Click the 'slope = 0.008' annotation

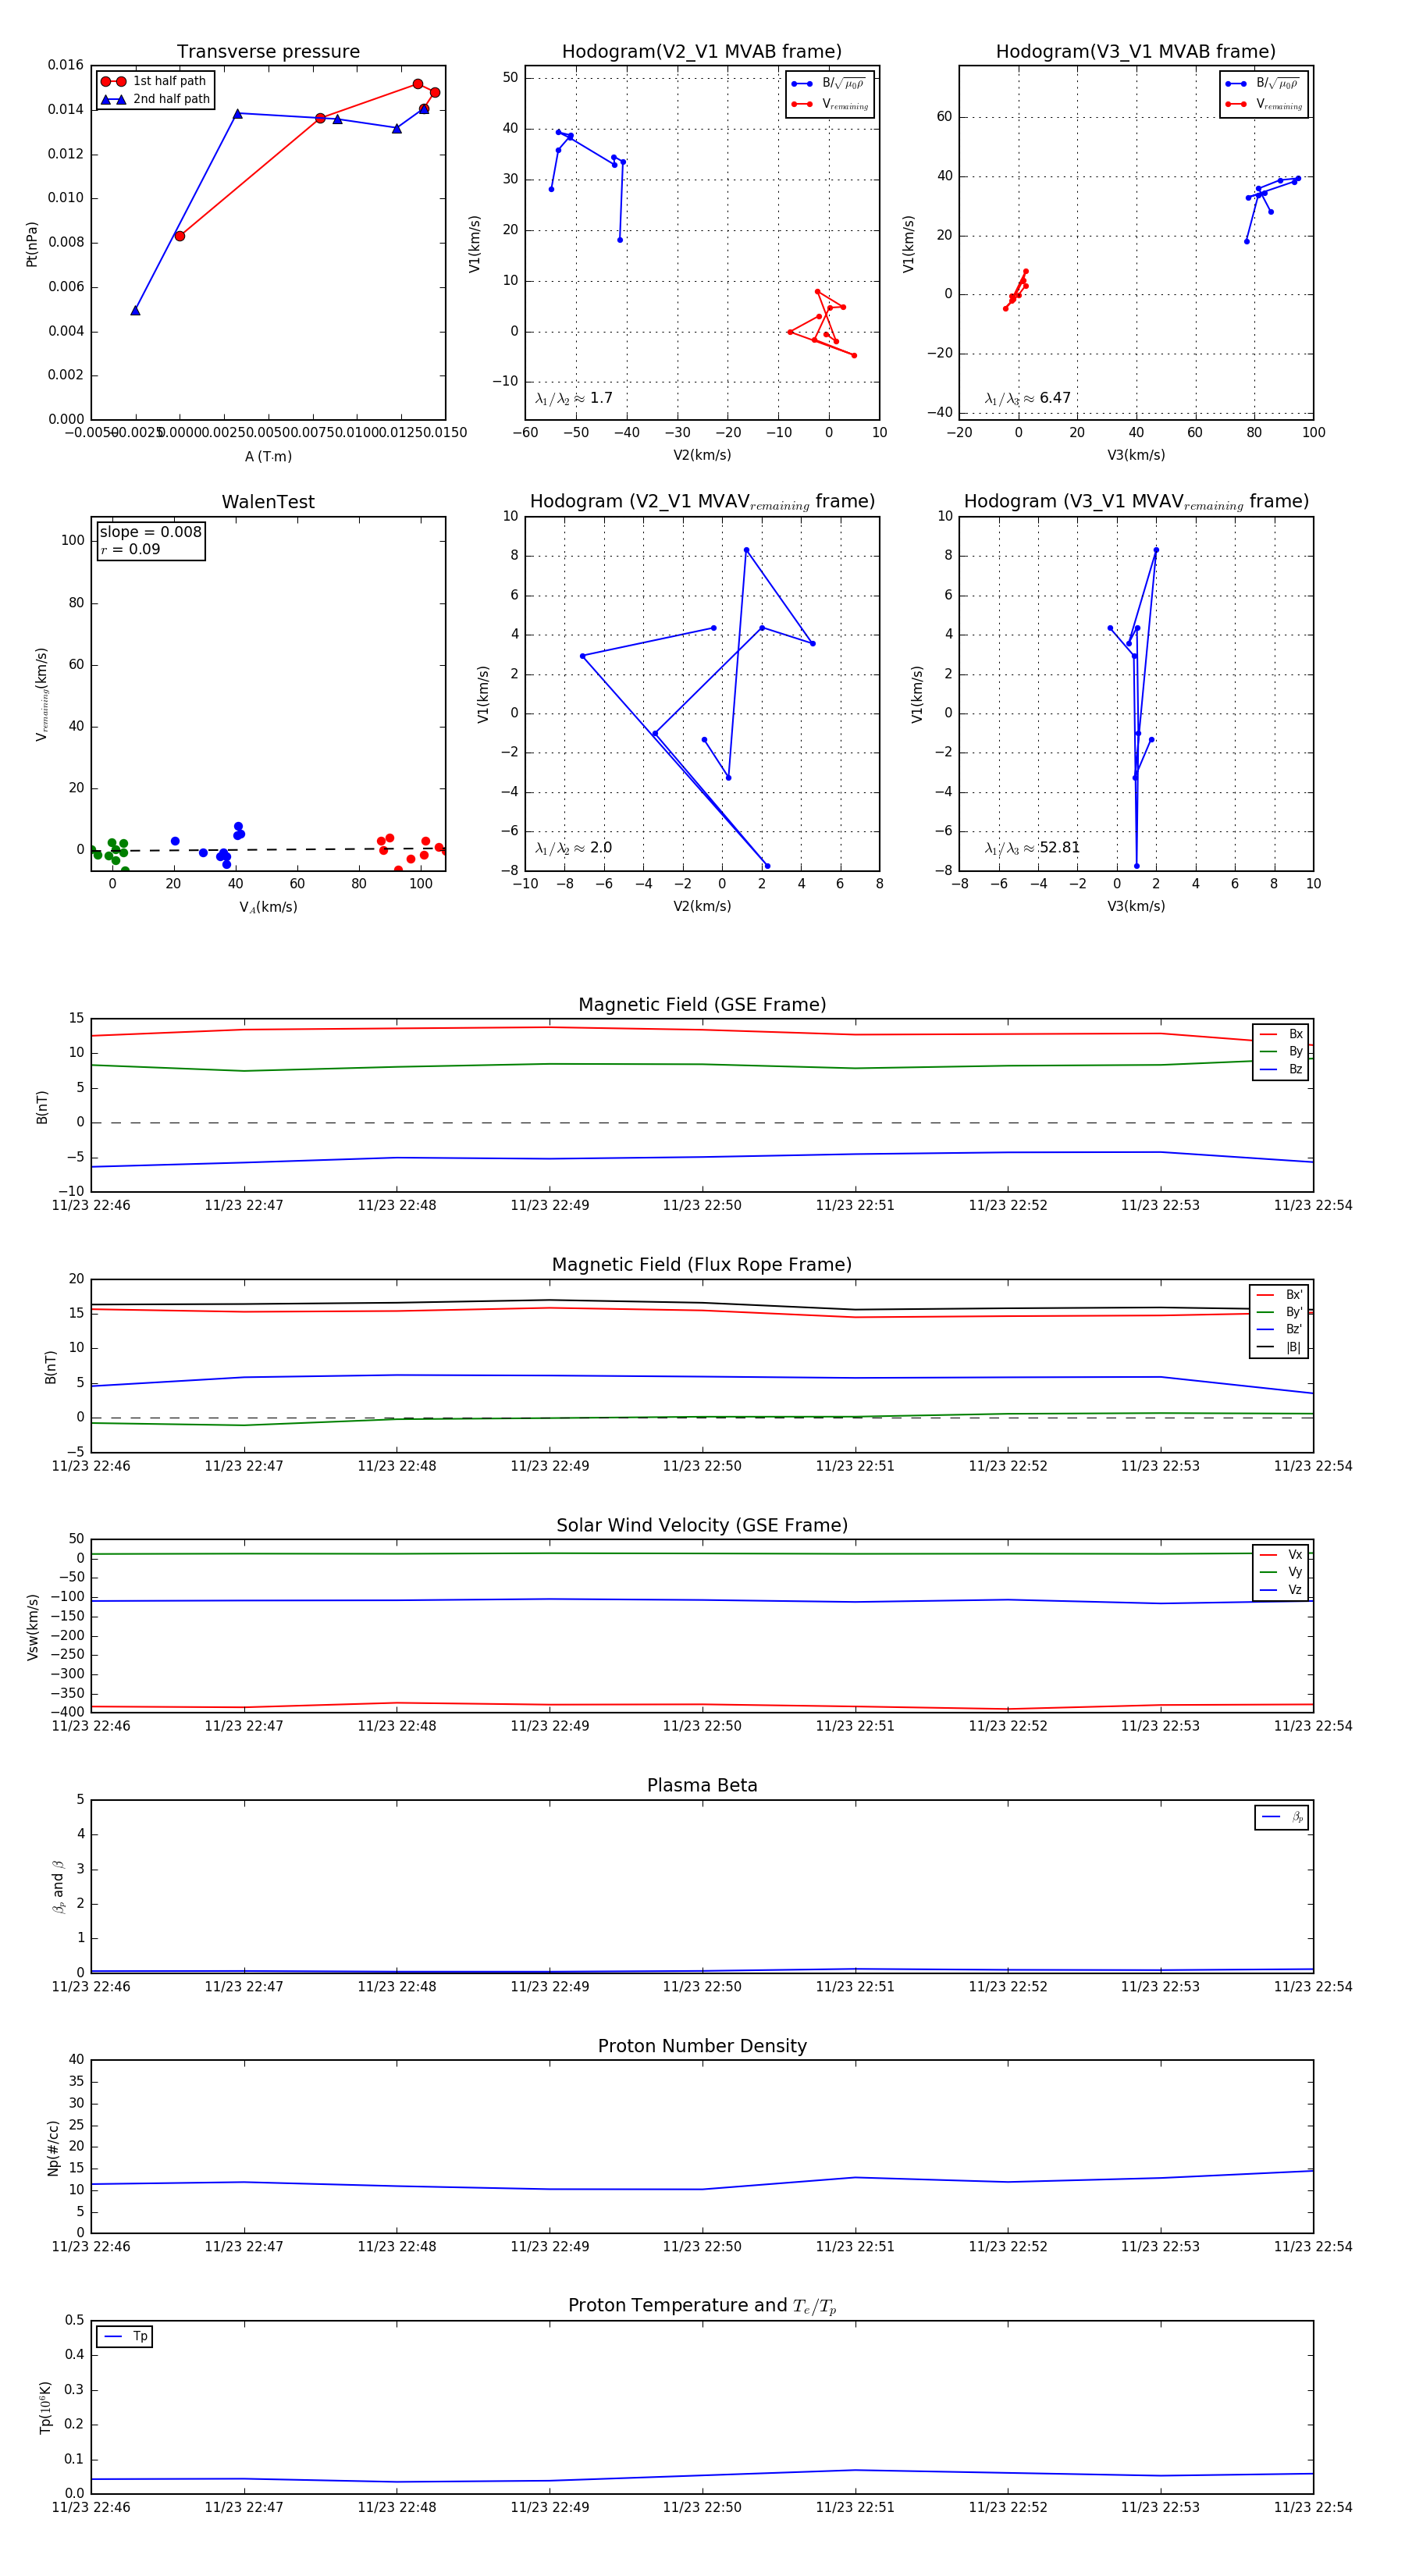coord(150,532)
